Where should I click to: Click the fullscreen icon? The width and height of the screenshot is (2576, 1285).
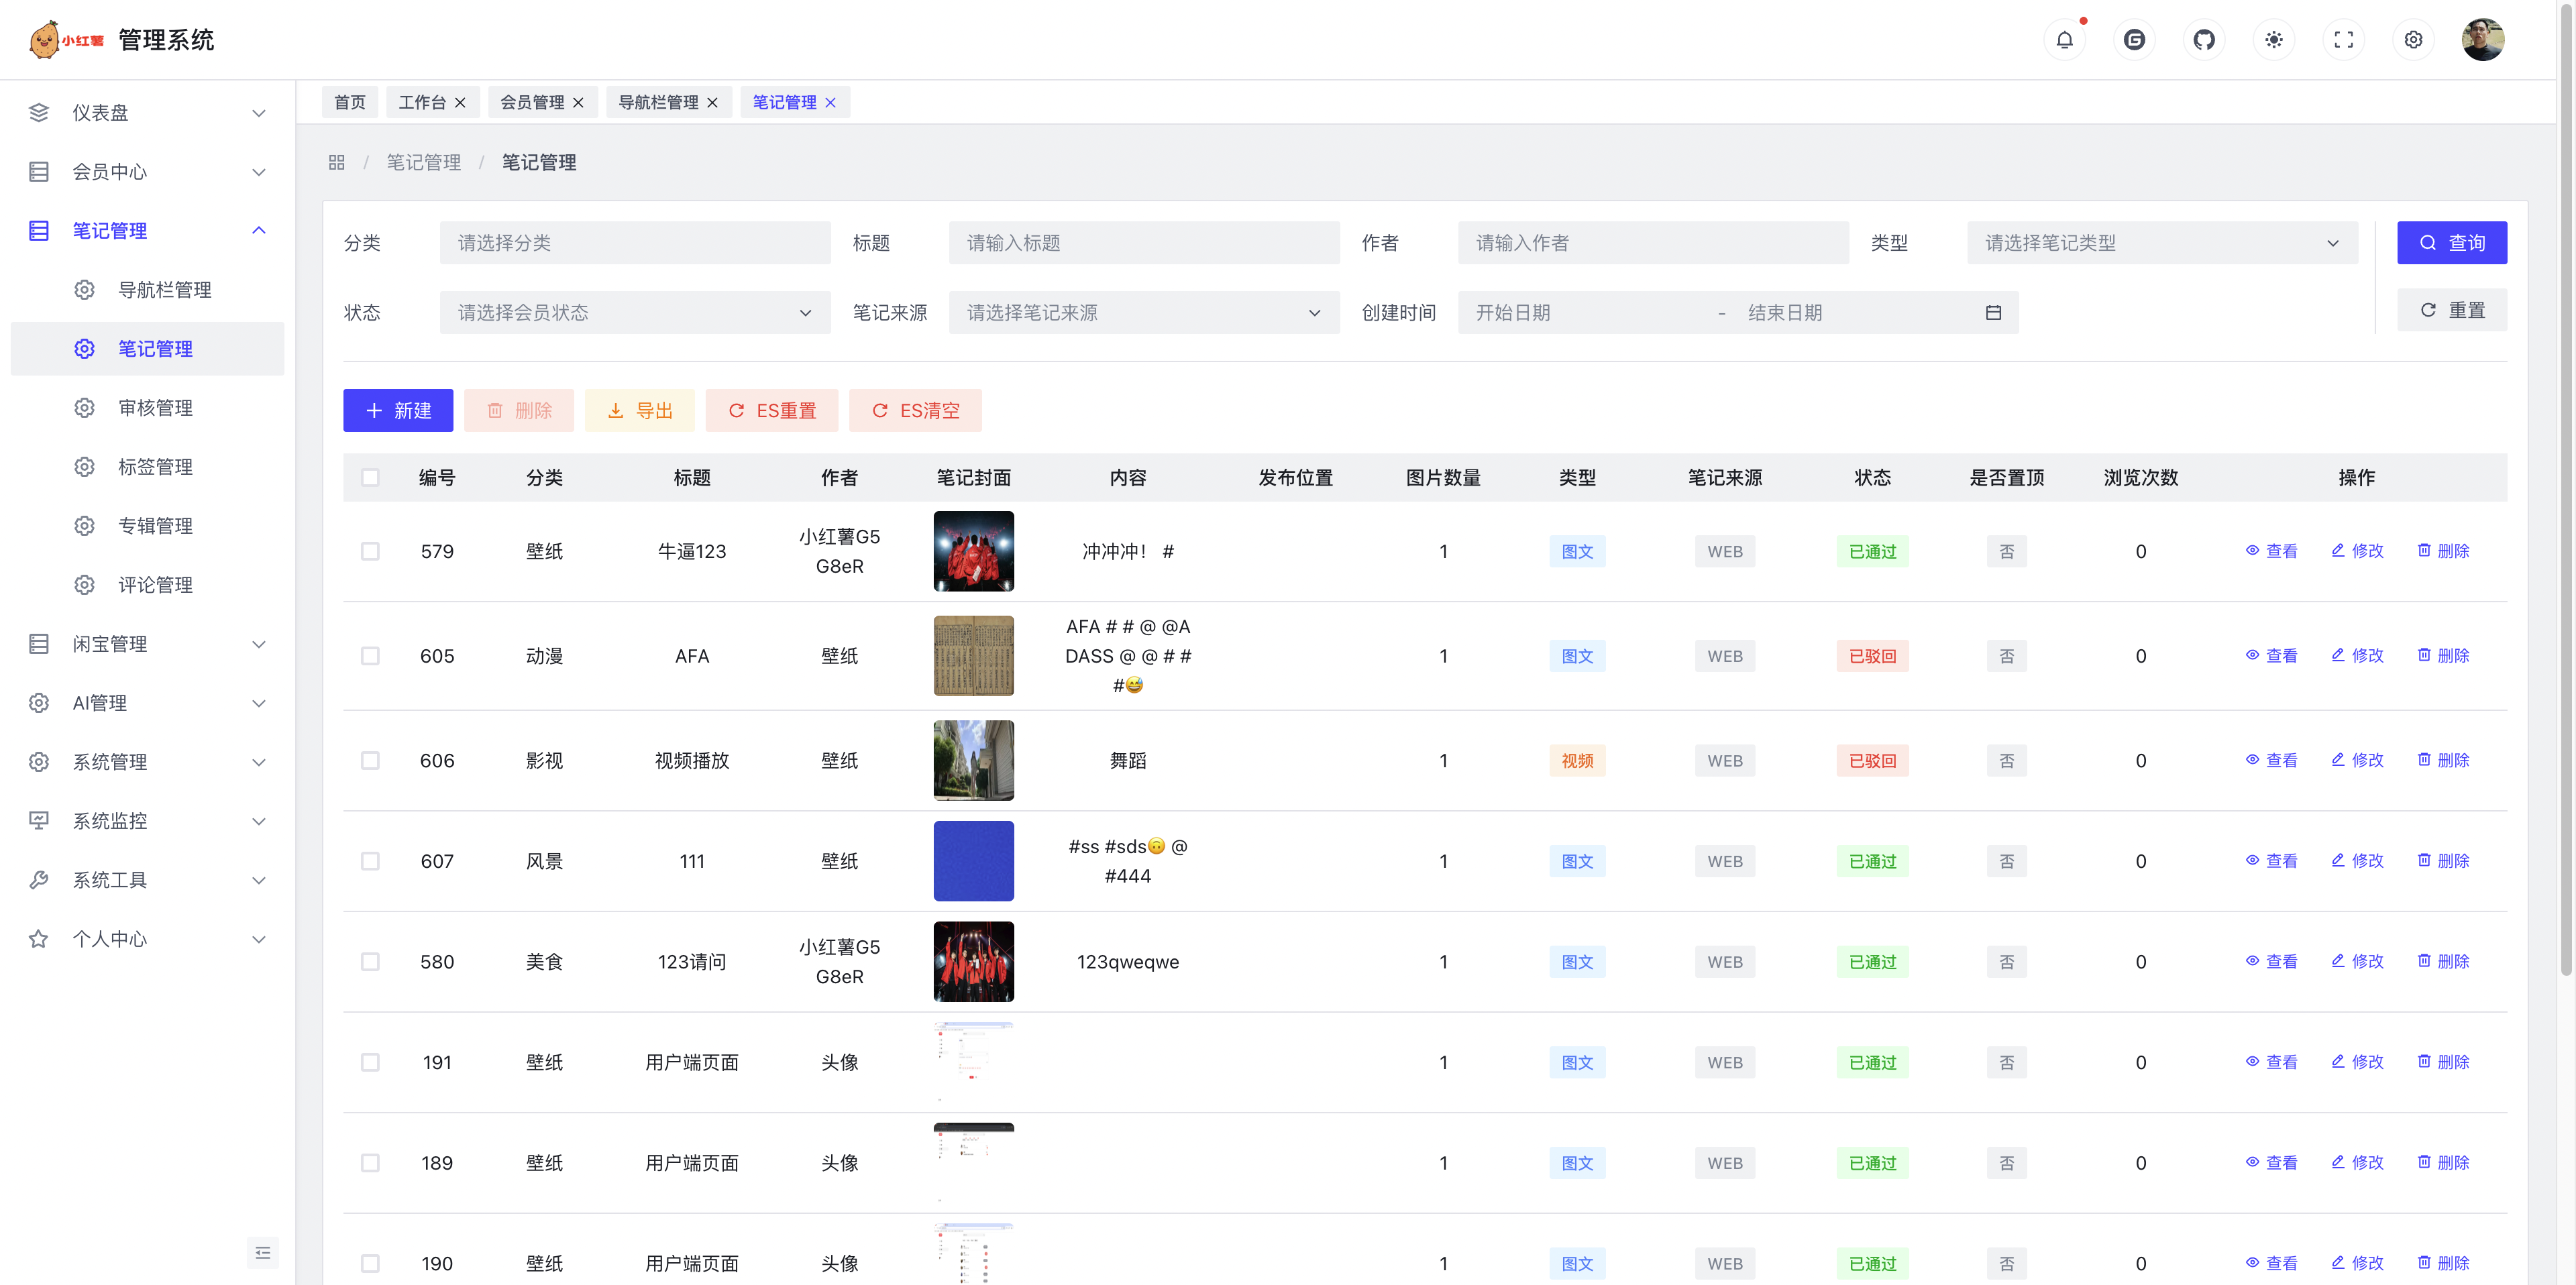coord(2343,40)
